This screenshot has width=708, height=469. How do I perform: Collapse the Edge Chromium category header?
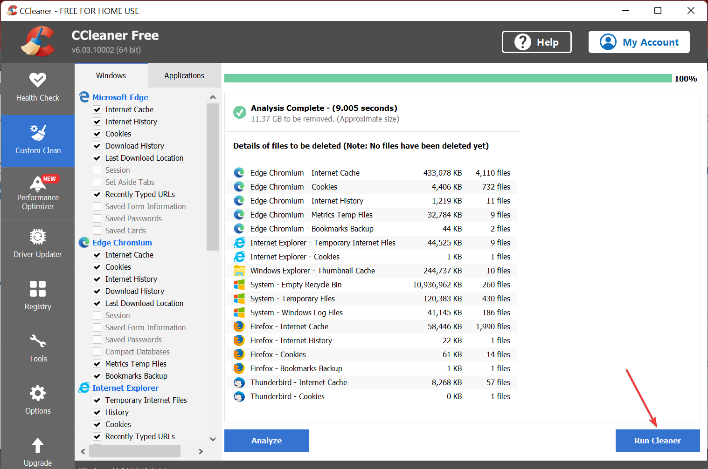122,243
